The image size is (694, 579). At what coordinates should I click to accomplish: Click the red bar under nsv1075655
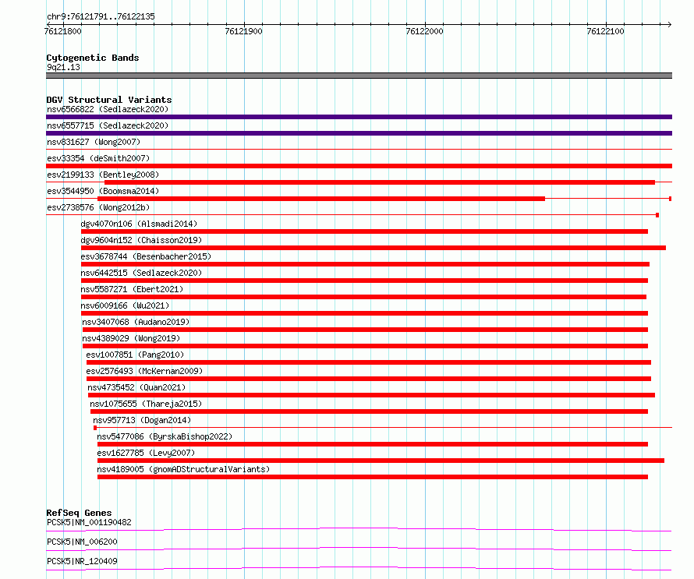coord(369,411)
